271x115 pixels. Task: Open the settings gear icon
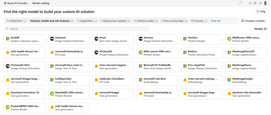pos(255,3)
